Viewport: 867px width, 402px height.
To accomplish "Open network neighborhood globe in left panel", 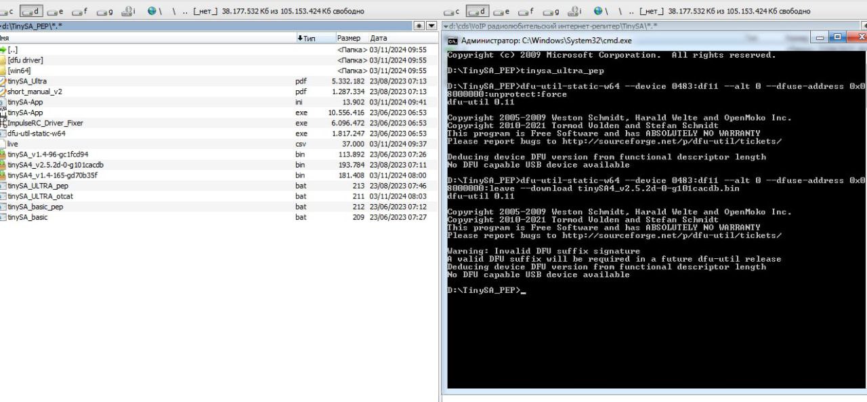I will click(x=152, y=12).
